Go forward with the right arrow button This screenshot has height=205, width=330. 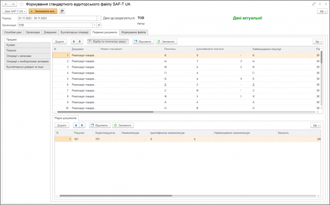[13, 4]
